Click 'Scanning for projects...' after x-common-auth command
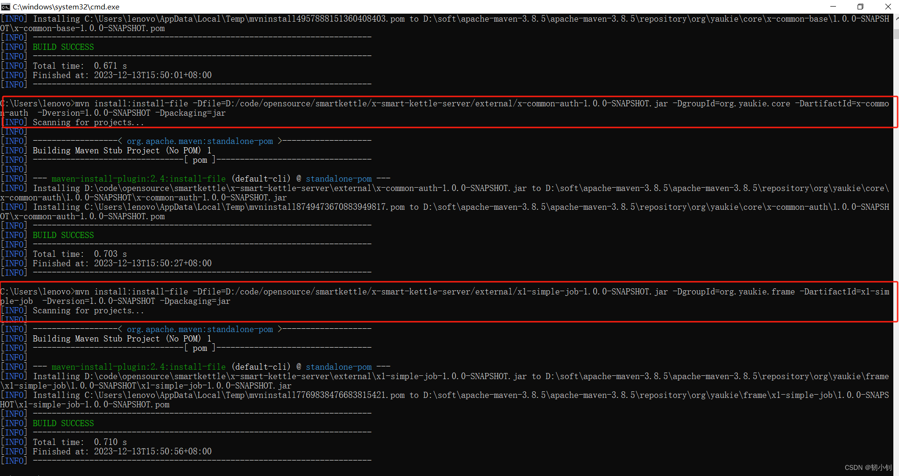This screenshot has width=899, height=476. (88, 122)
